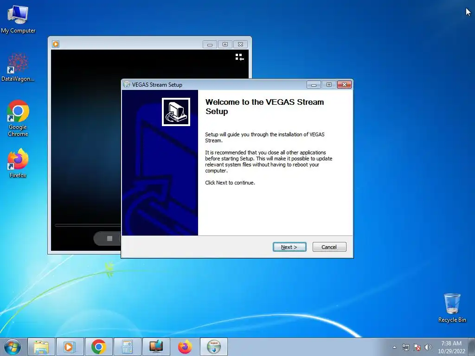The width and height of the screenshot is (475, 356).
Task: Close the VEGAS Stream Setup window
Action: (x=344, y=85)
